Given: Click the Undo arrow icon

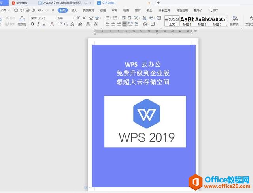Looking at the screenshot, I should tap(40, 10).
